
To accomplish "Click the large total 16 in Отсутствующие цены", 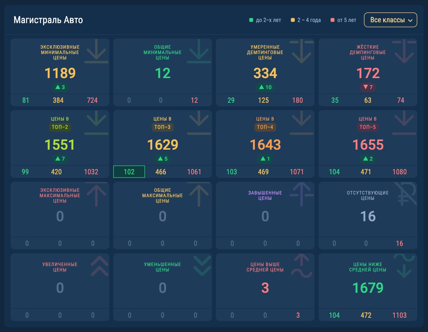I will click(368, 216).
